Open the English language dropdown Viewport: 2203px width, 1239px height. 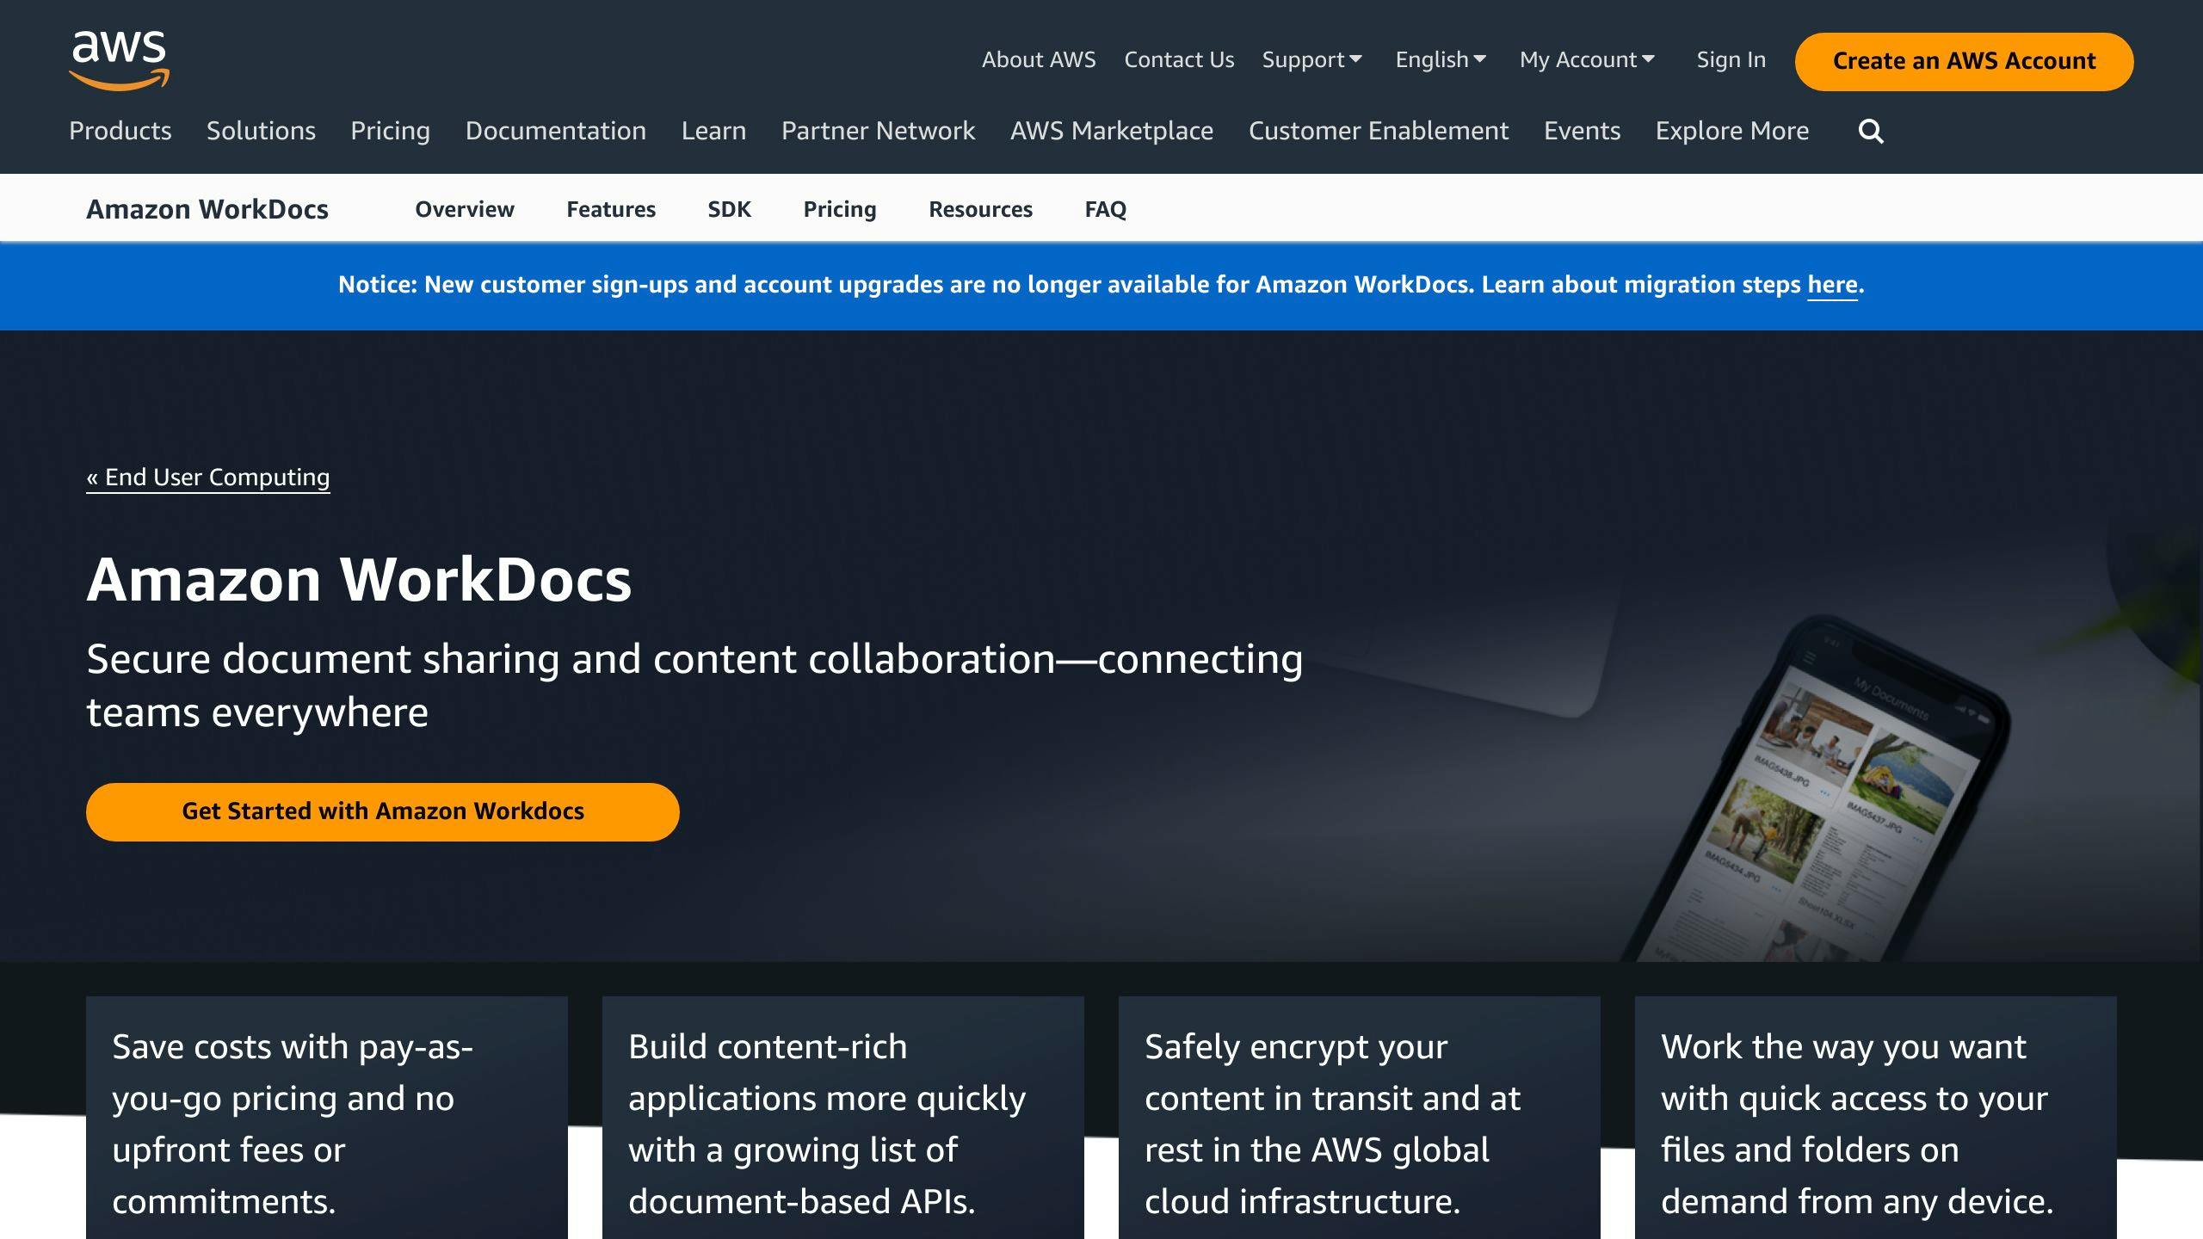pos(1441,59)
